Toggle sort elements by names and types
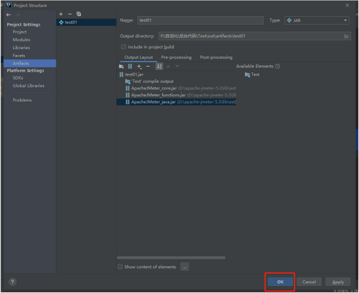 pyautogui.click(x=159, y=67)
